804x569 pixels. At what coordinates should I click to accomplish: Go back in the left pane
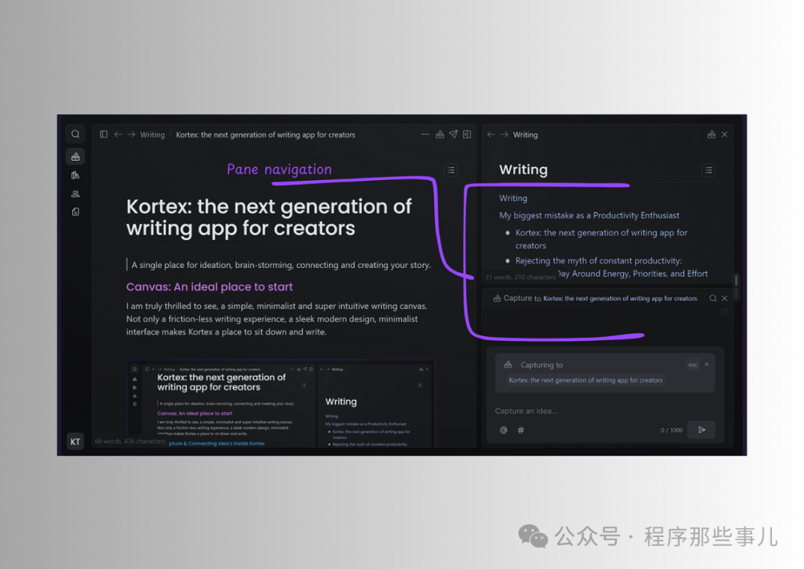[x=118, y=134]
